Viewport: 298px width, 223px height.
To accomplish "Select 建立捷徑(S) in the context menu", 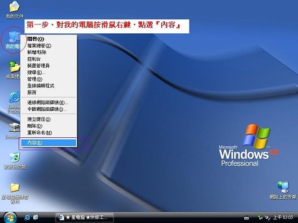I will pos(48,119).
